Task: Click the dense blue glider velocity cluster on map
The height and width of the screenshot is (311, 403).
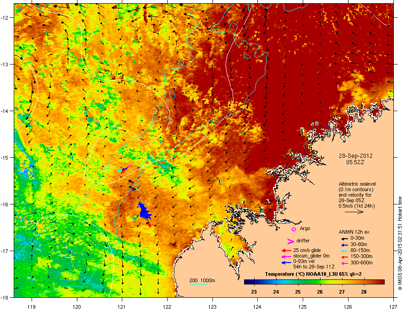Action: (x=144, y=211)
